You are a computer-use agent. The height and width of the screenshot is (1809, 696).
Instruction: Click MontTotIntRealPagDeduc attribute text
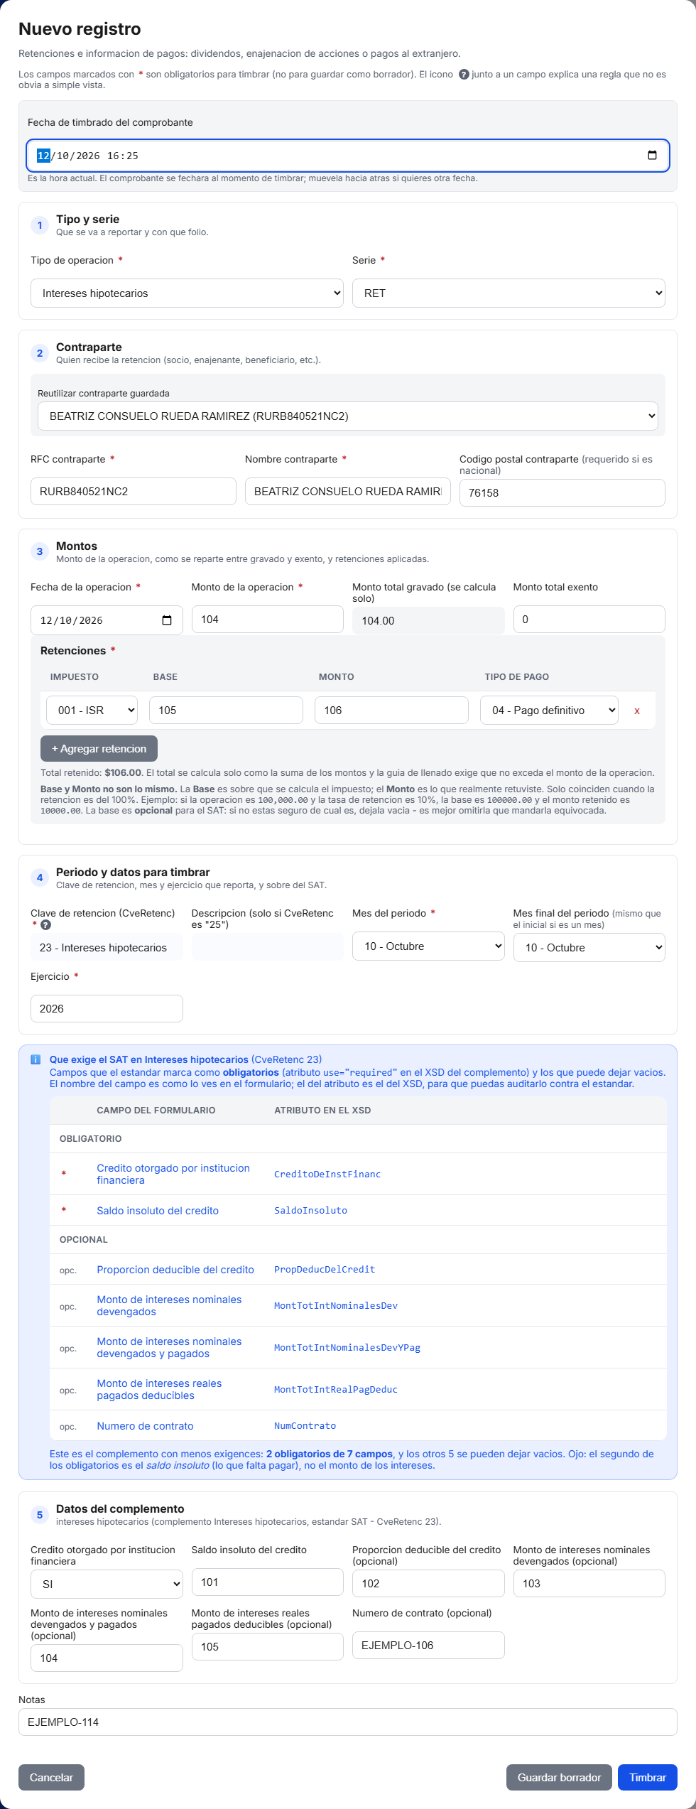(x=336, y=1389)
